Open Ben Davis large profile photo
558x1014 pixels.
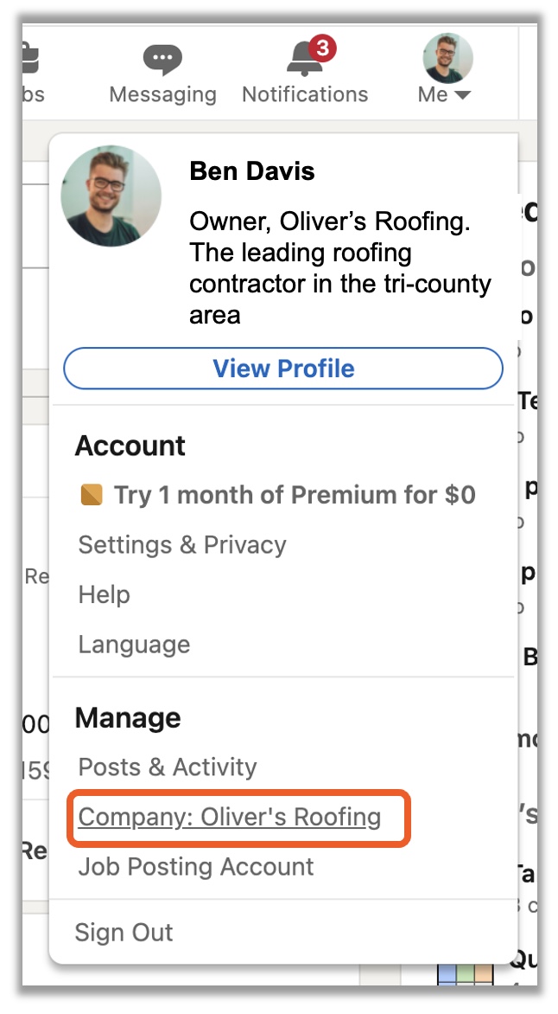tap(111, 196)
